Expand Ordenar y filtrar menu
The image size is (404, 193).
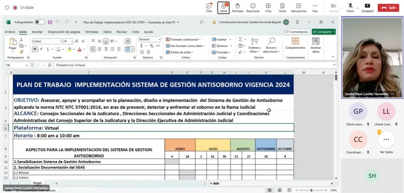254,46
